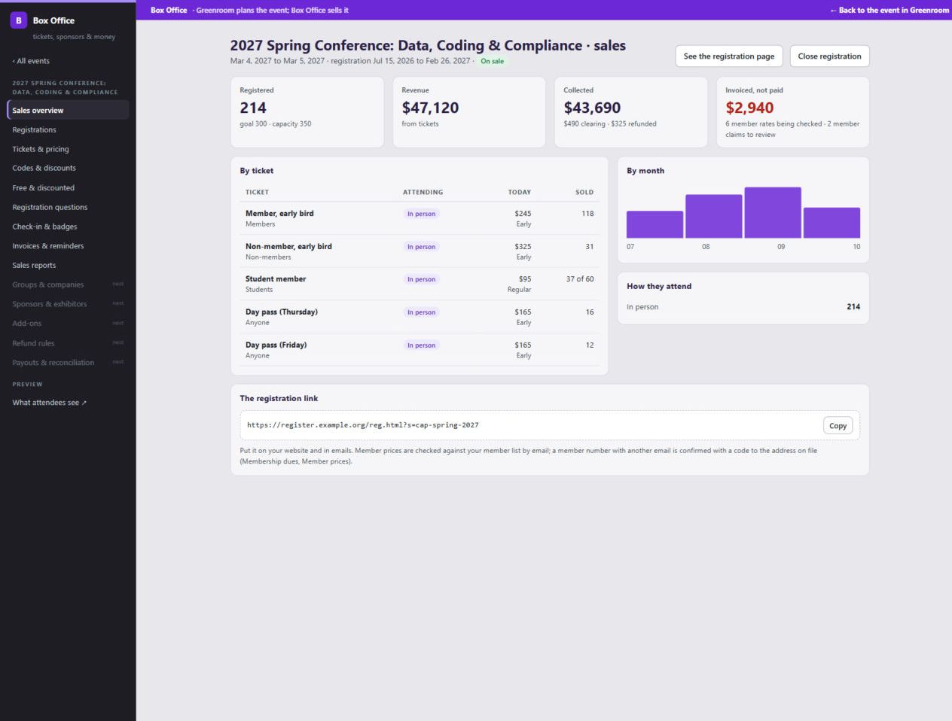Click the SOLD column header
The width and height of the screenshot is (952, 721).
(x=584, y=192)
